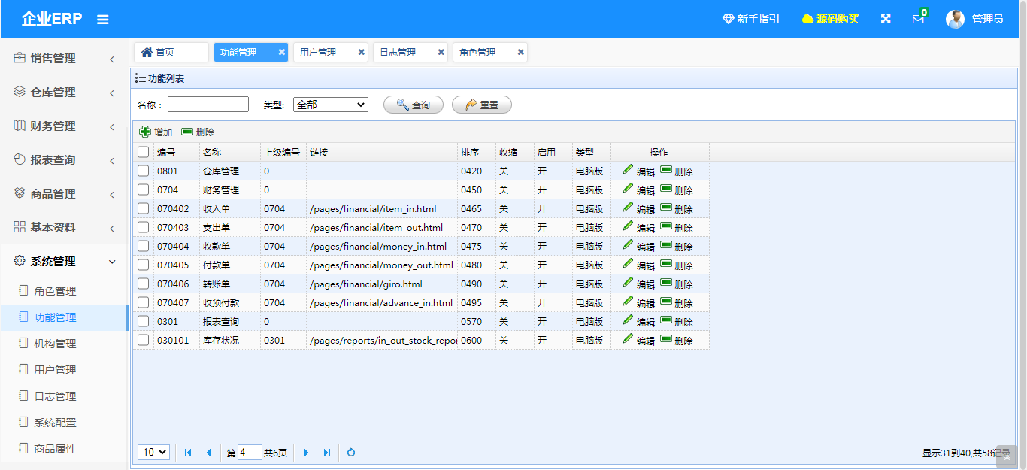
Task: Switch to the 日志管理 tab
Action: 398,52
